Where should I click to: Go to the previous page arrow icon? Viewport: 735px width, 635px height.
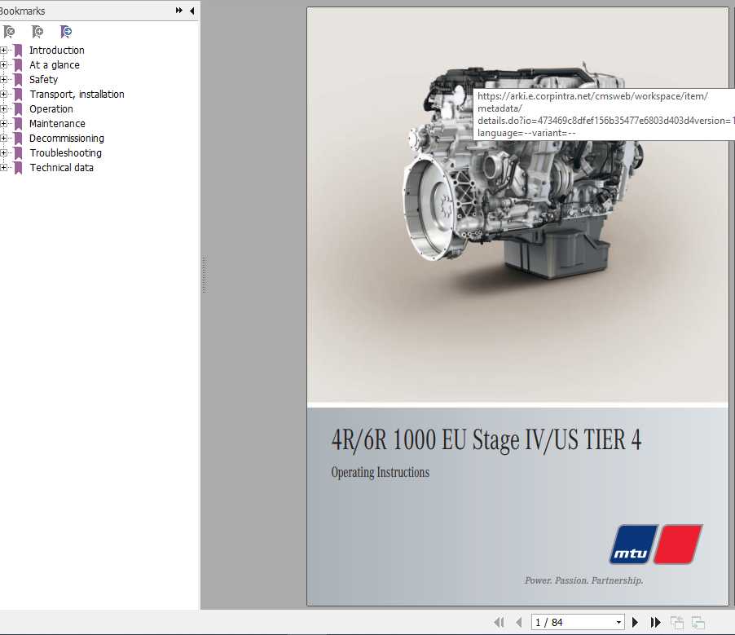click(519, 622)
